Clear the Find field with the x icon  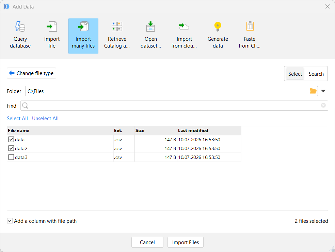click(323, 105)
